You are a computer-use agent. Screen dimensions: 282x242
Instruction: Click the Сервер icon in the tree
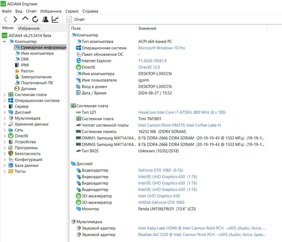[x=11, y=107]
